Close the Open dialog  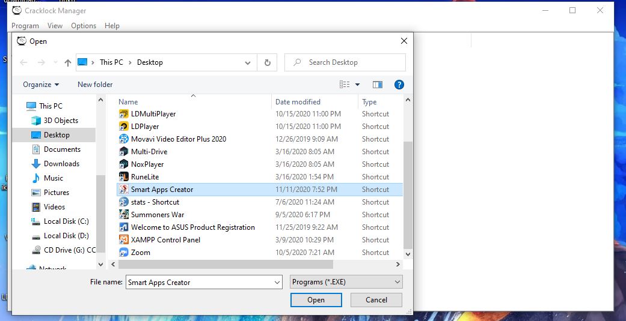404,41
